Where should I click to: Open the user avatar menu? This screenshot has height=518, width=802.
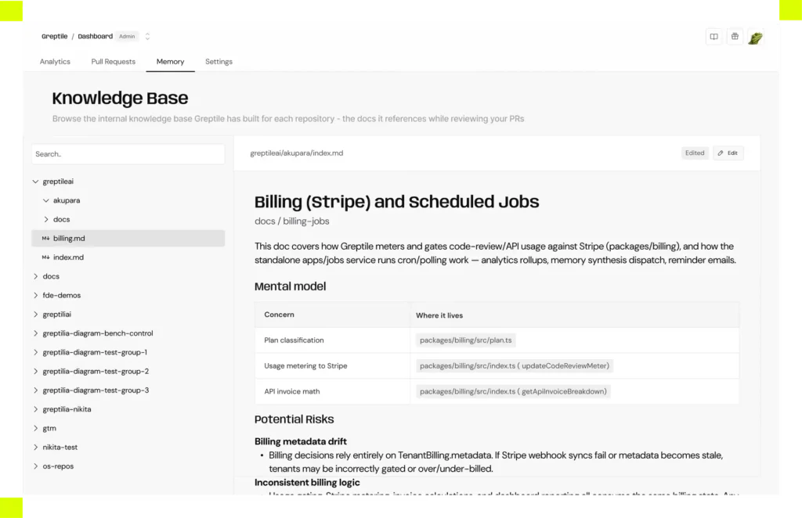click(756, 38)
